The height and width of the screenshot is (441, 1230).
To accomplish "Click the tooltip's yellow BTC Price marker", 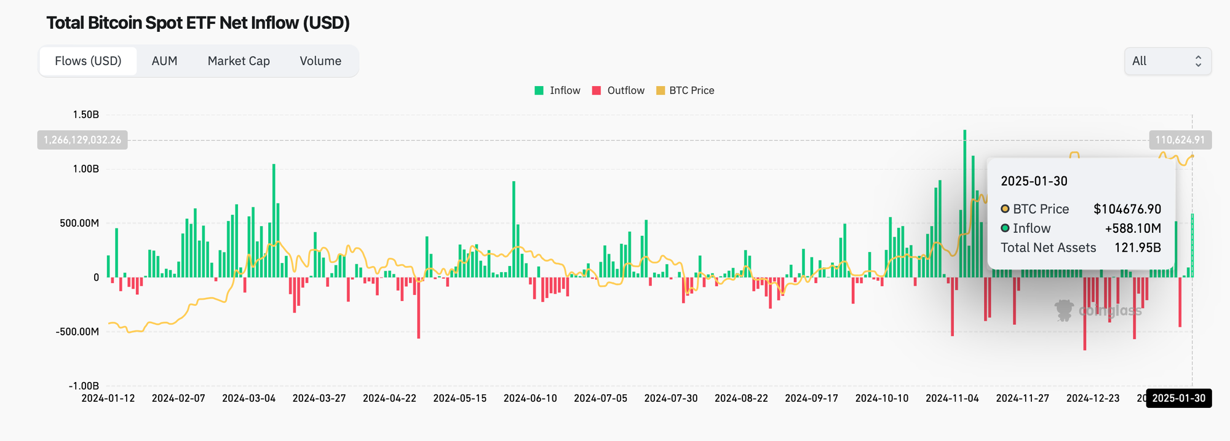I will (x=1005, y=209).
